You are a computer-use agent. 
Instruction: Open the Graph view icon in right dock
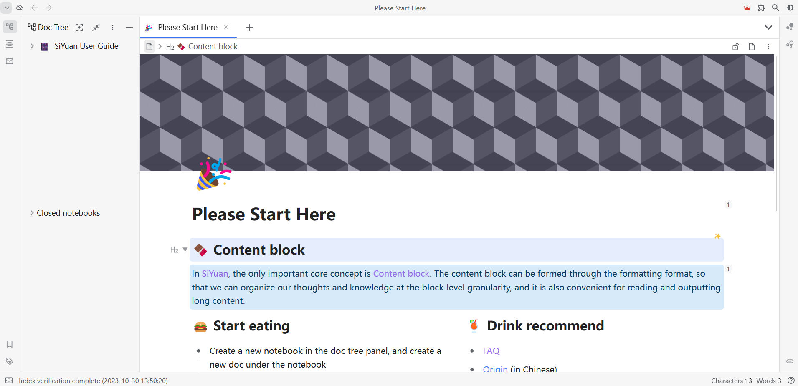[790, 27]
